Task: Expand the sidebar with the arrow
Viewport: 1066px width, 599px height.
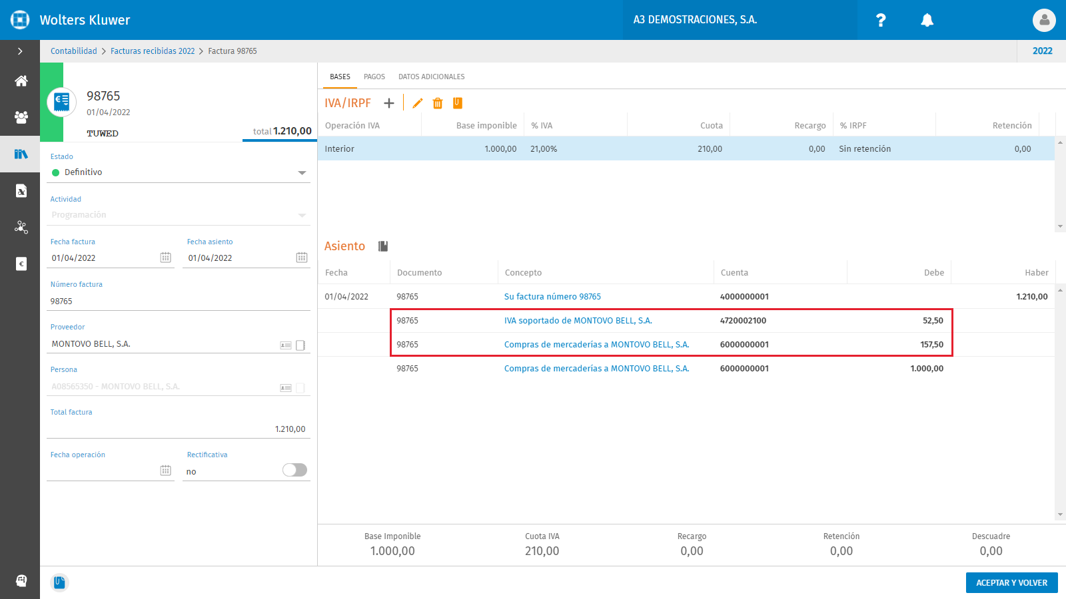Action: pos(20,51)
